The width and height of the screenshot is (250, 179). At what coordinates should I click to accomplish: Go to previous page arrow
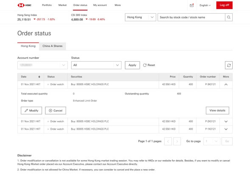coord(168,141)
